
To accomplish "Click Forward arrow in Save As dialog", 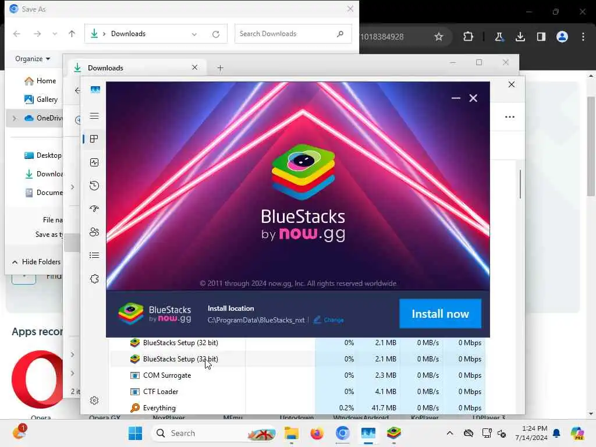I will pos(37,34).
